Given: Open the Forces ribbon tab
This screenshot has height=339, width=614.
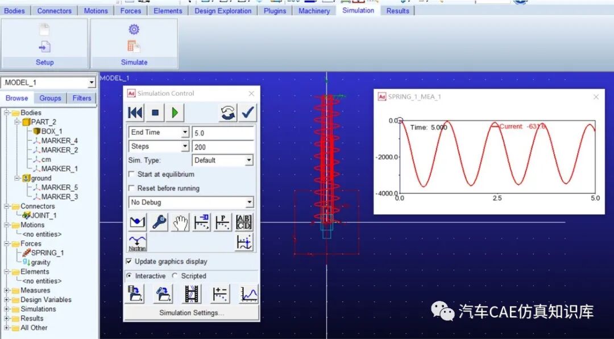Looking at the screenshot, I should coord(131,11).
